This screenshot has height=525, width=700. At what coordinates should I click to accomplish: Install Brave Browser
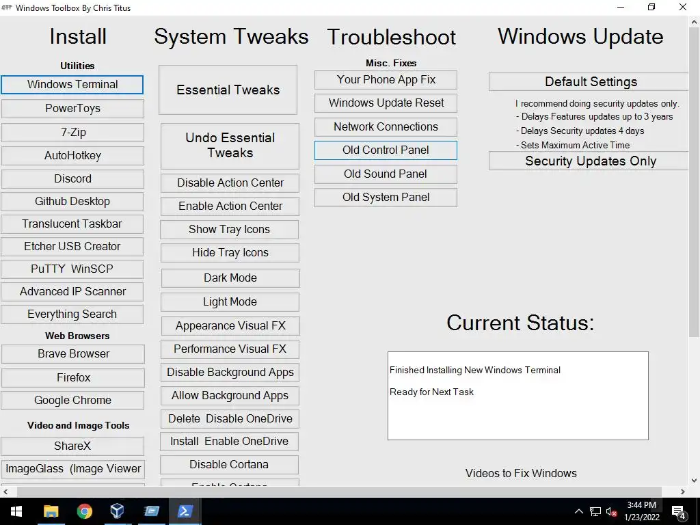coord(72,353)
